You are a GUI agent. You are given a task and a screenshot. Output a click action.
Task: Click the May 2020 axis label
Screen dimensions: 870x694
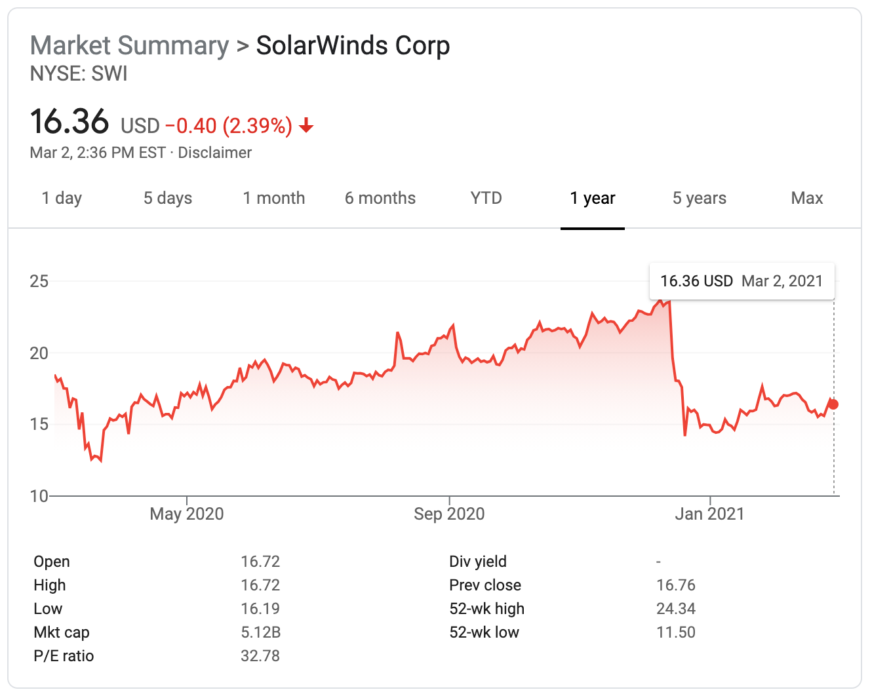[187, 514]
